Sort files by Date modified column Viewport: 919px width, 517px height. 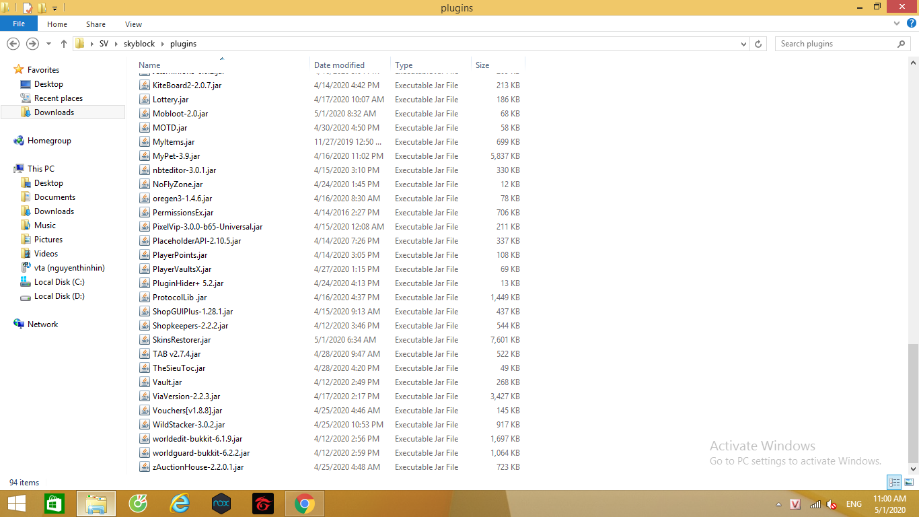click(x=339, y=65)
